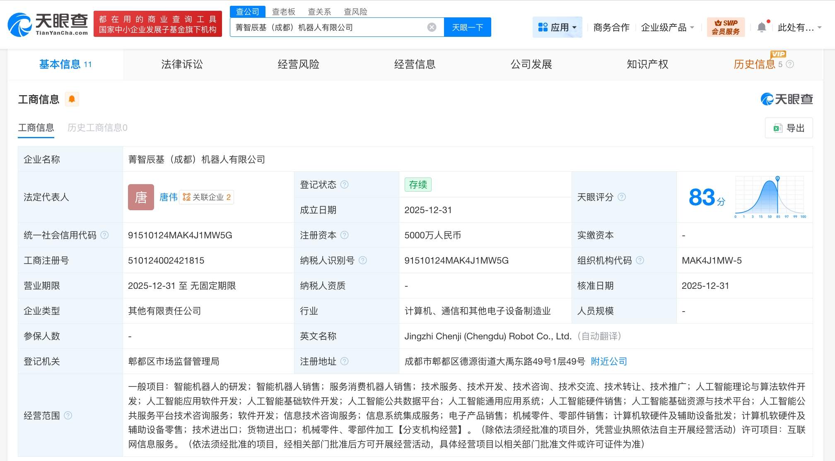Open the 历史工商信息 tab

(x=97, y=128)
